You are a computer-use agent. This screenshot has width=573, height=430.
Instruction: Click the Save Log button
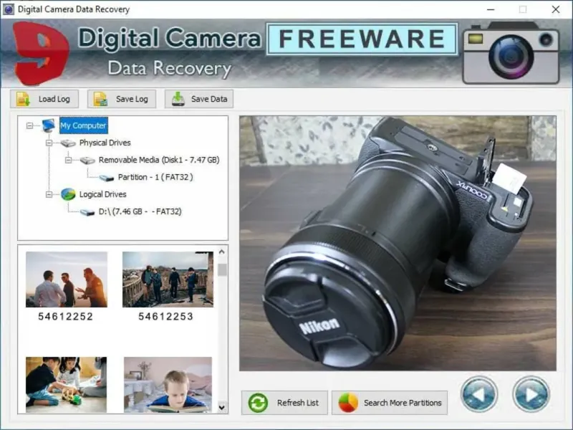122,99
